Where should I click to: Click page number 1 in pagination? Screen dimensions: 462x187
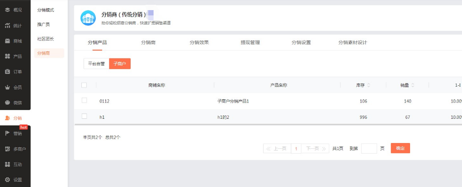pos(296,149)
